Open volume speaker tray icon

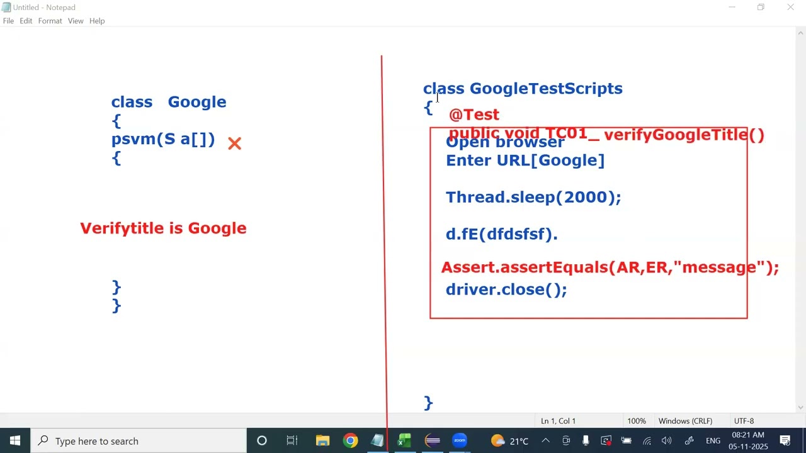[x=667, y=441]
